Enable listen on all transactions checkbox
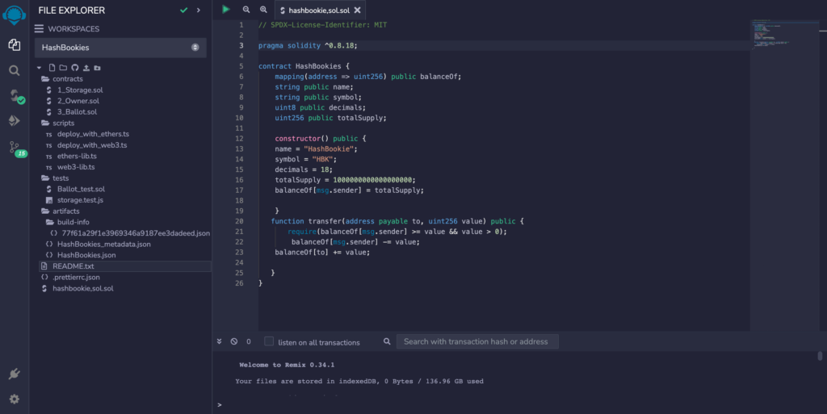Image resolution: width=827 pixels, height=414 pixels. 269,341
